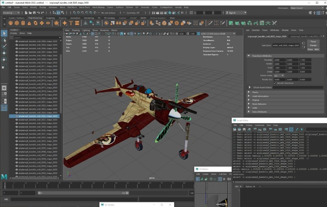Switch to the Sculpting shelf tab

pyautogui.click(x=50, y=18)
